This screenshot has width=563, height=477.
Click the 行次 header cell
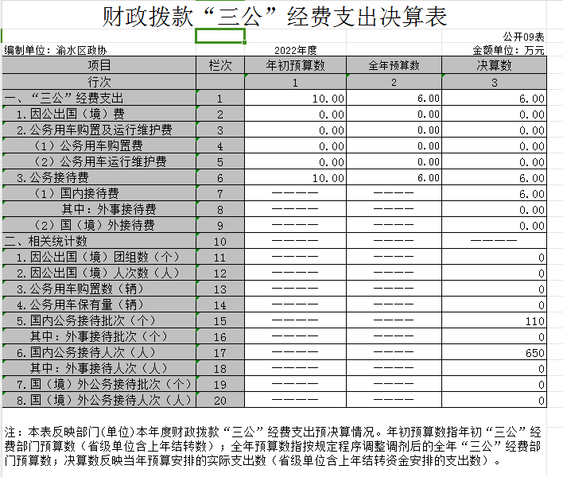pyautogui.click(x=99, y=83)
